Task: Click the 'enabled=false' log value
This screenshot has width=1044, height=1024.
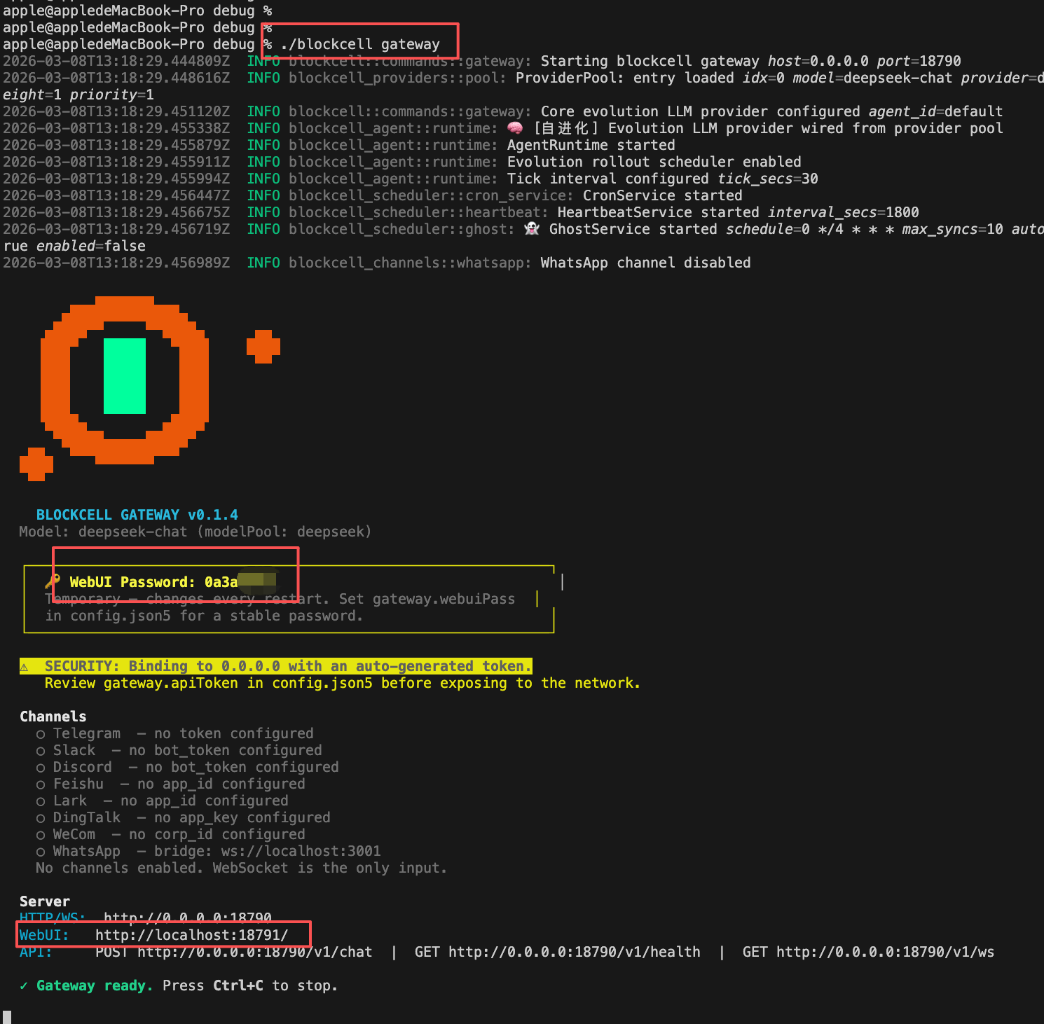Action: point(91,246)
